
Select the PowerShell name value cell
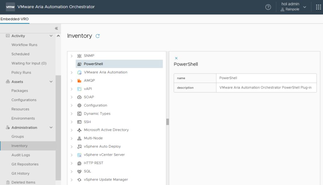click(x=266, y=78)
